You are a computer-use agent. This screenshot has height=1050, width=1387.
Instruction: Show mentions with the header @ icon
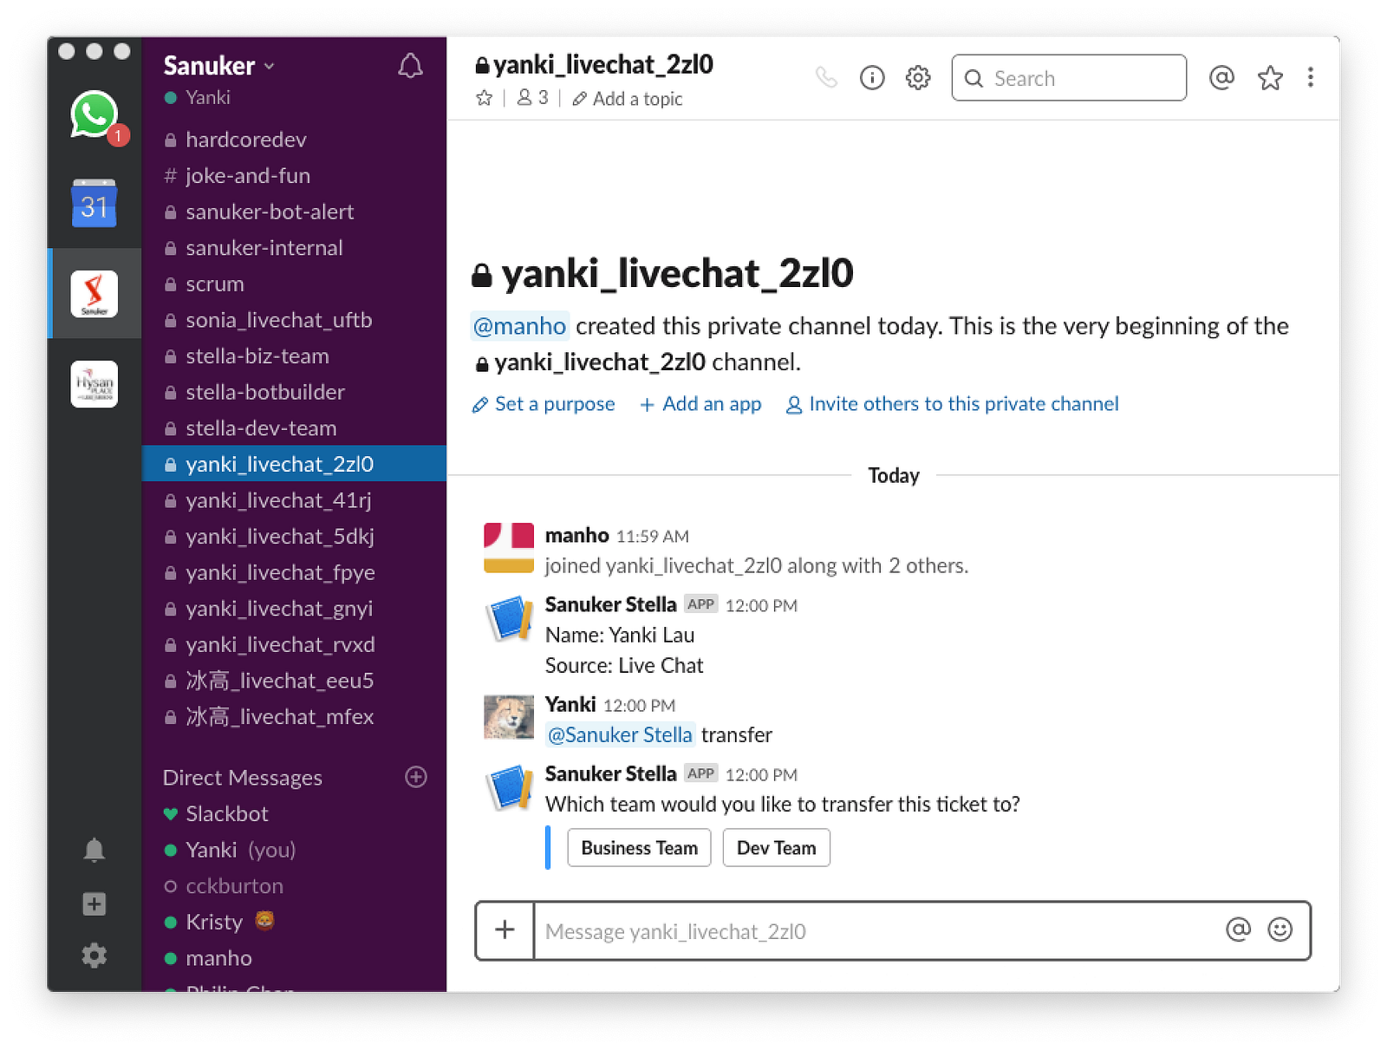[1221, 78]
